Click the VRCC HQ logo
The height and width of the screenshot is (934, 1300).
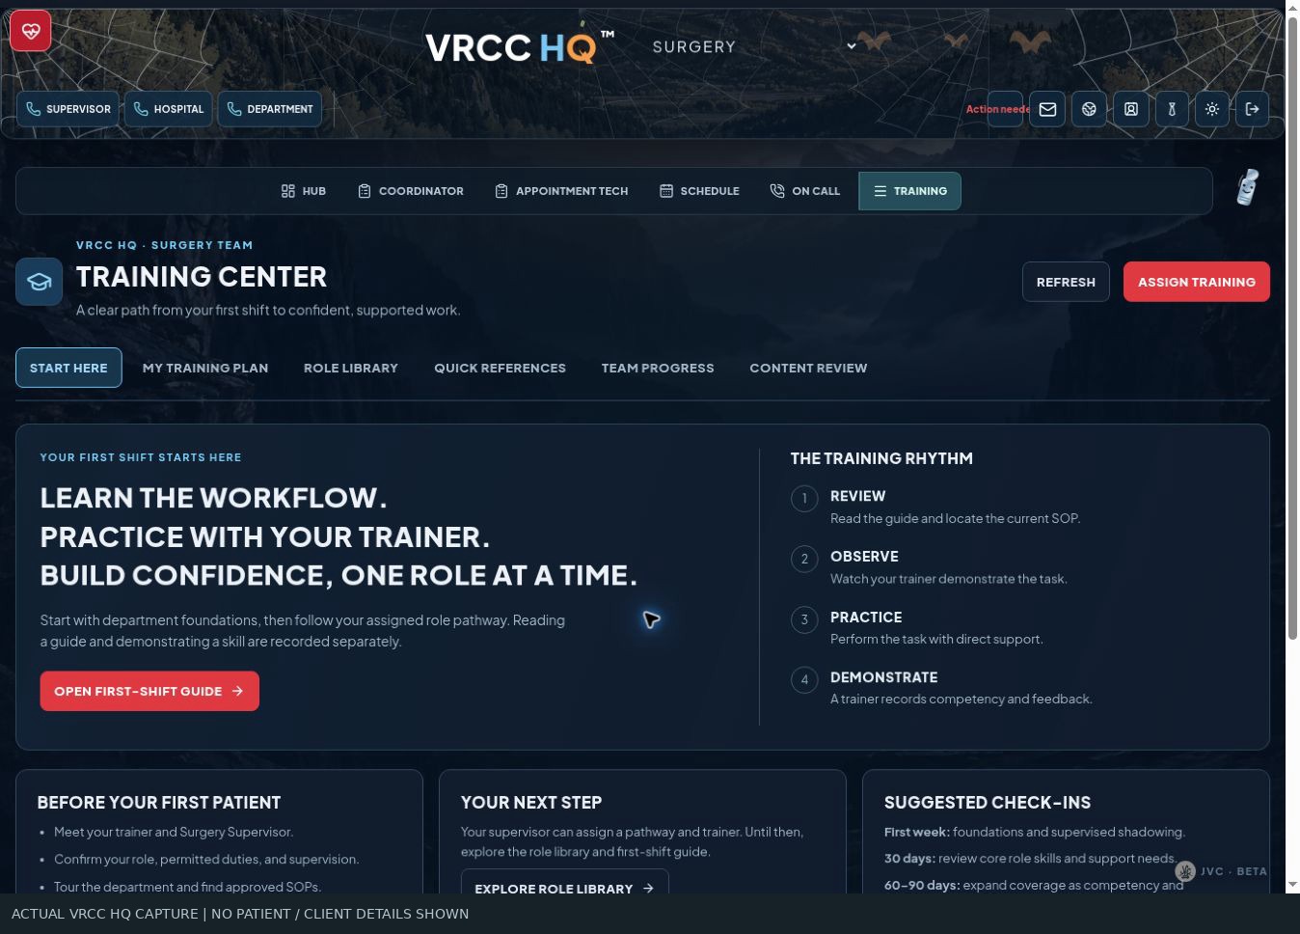point(519,46)
